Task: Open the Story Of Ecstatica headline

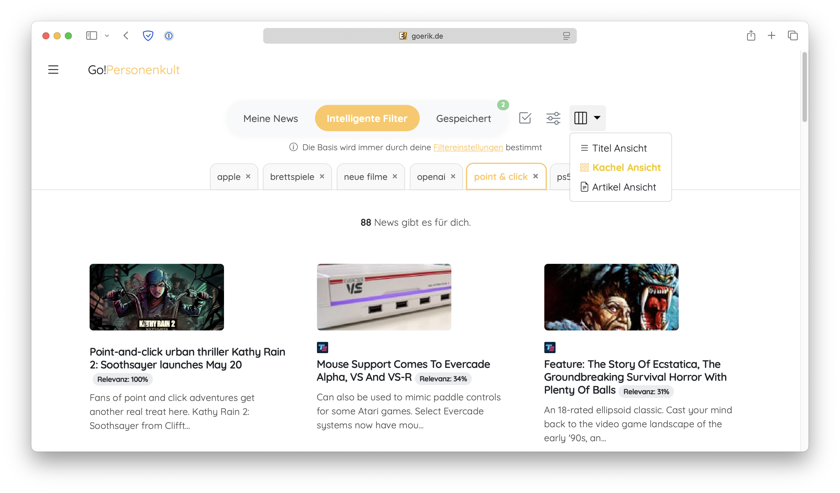Action: click(x=635, y=377)
